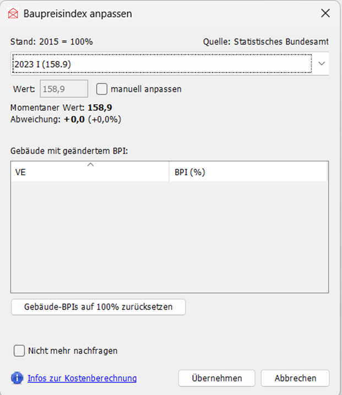Sort by the VE column header
Viewport: 342px width, 395px height.
coord(90,172)
